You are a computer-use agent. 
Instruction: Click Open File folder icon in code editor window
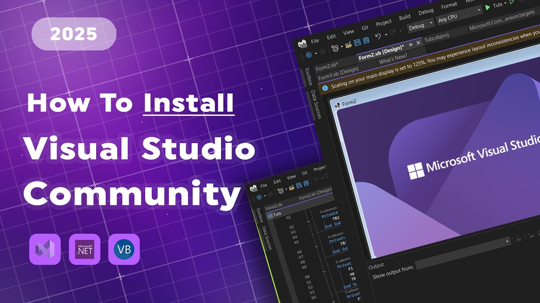click(x=291, y=188)
